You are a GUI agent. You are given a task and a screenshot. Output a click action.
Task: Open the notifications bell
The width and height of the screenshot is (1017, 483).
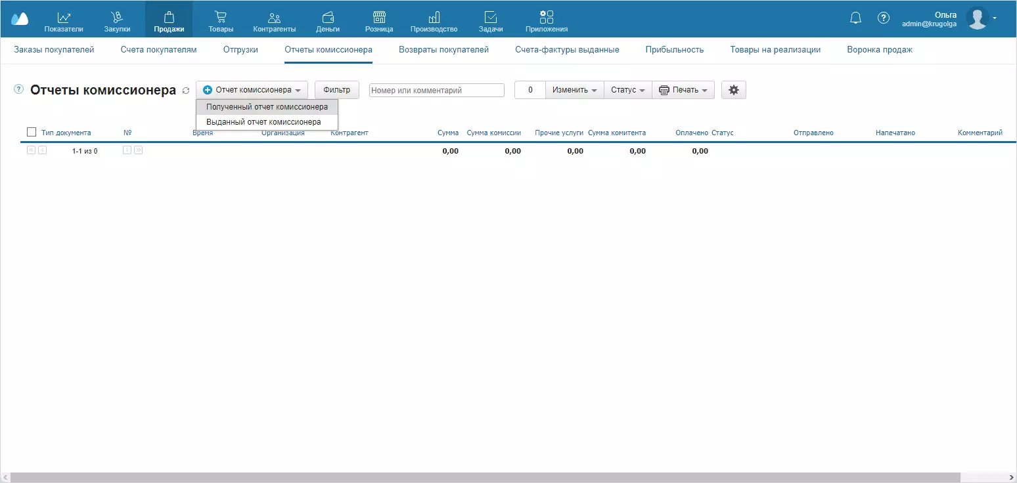click(855, 18)
